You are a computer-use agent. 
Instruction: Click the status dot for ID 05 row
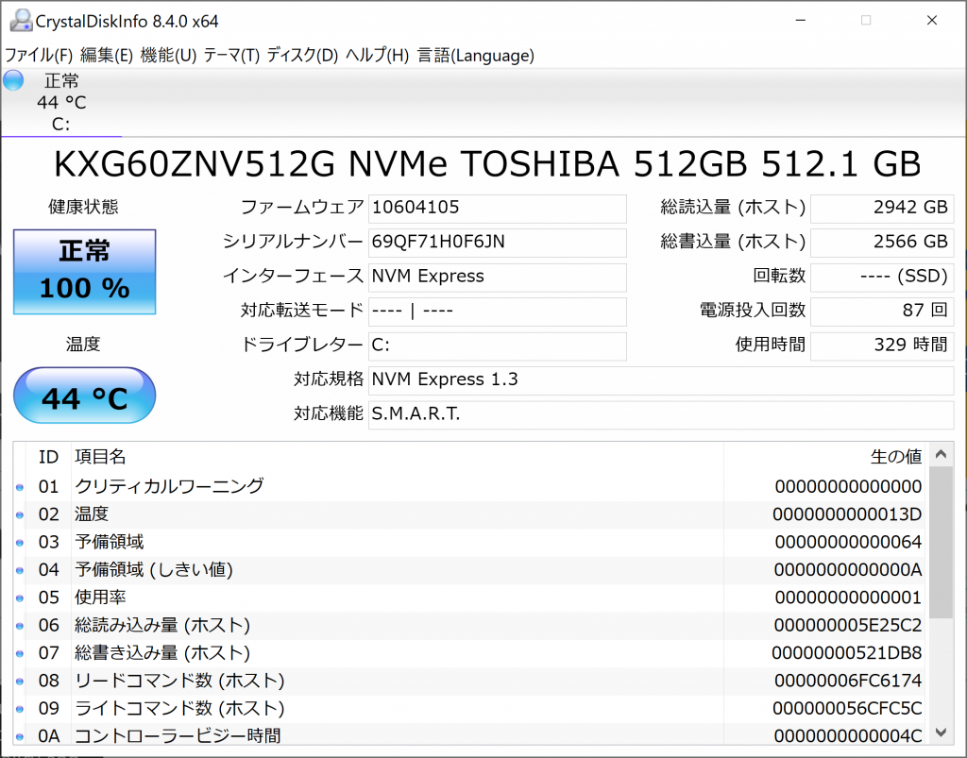20,598
